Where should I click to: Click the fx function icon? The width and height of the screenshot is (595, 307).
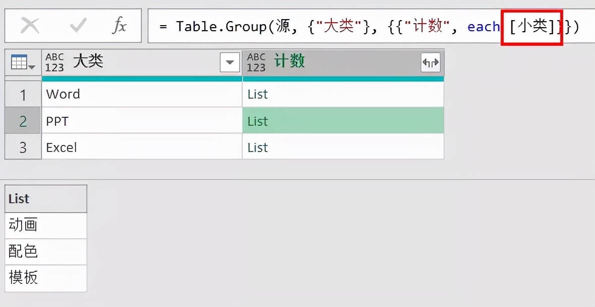[119, 26]
